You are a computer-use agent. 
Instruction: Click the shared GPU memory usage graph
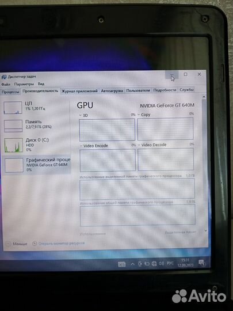[137, 215]
